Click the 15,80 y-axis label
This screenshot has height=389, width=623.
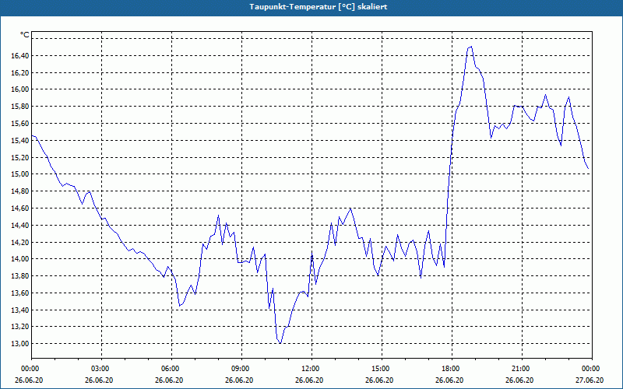(x=20, y=107)
